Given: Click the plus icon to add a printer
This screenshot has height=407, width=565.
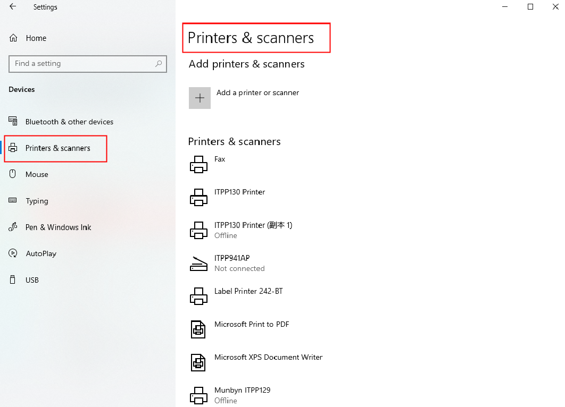Looking at the screenshot, I should click(200, 98).
